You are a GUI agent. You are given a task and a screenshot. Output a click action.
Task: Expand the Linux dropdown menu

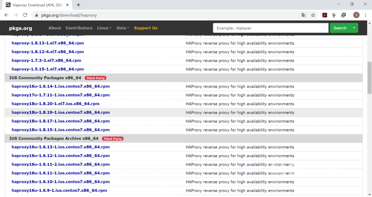tap(104, 28)
